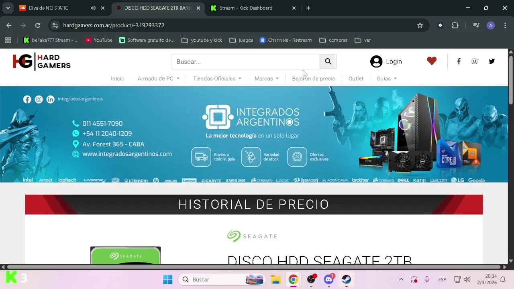Image resolution: width=514 pixels, height=289 pixels.
Task: Click banner LinkedIn icon near integradosargentinos
Action: (50, 99)
